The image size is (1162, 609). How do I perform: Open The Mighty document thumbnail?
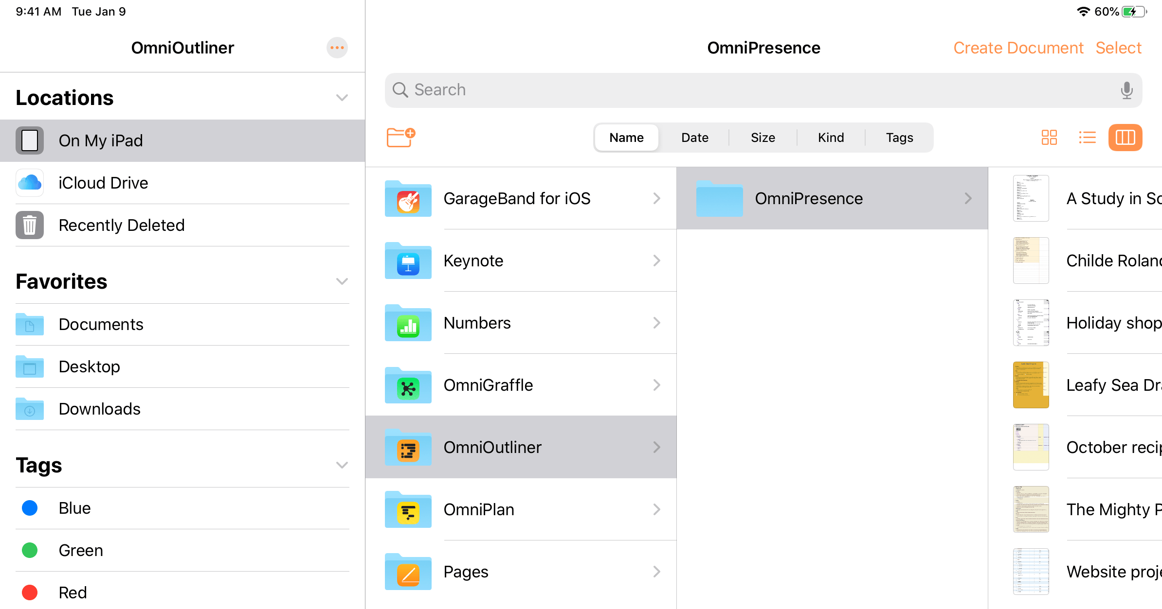pos(1031,509)
